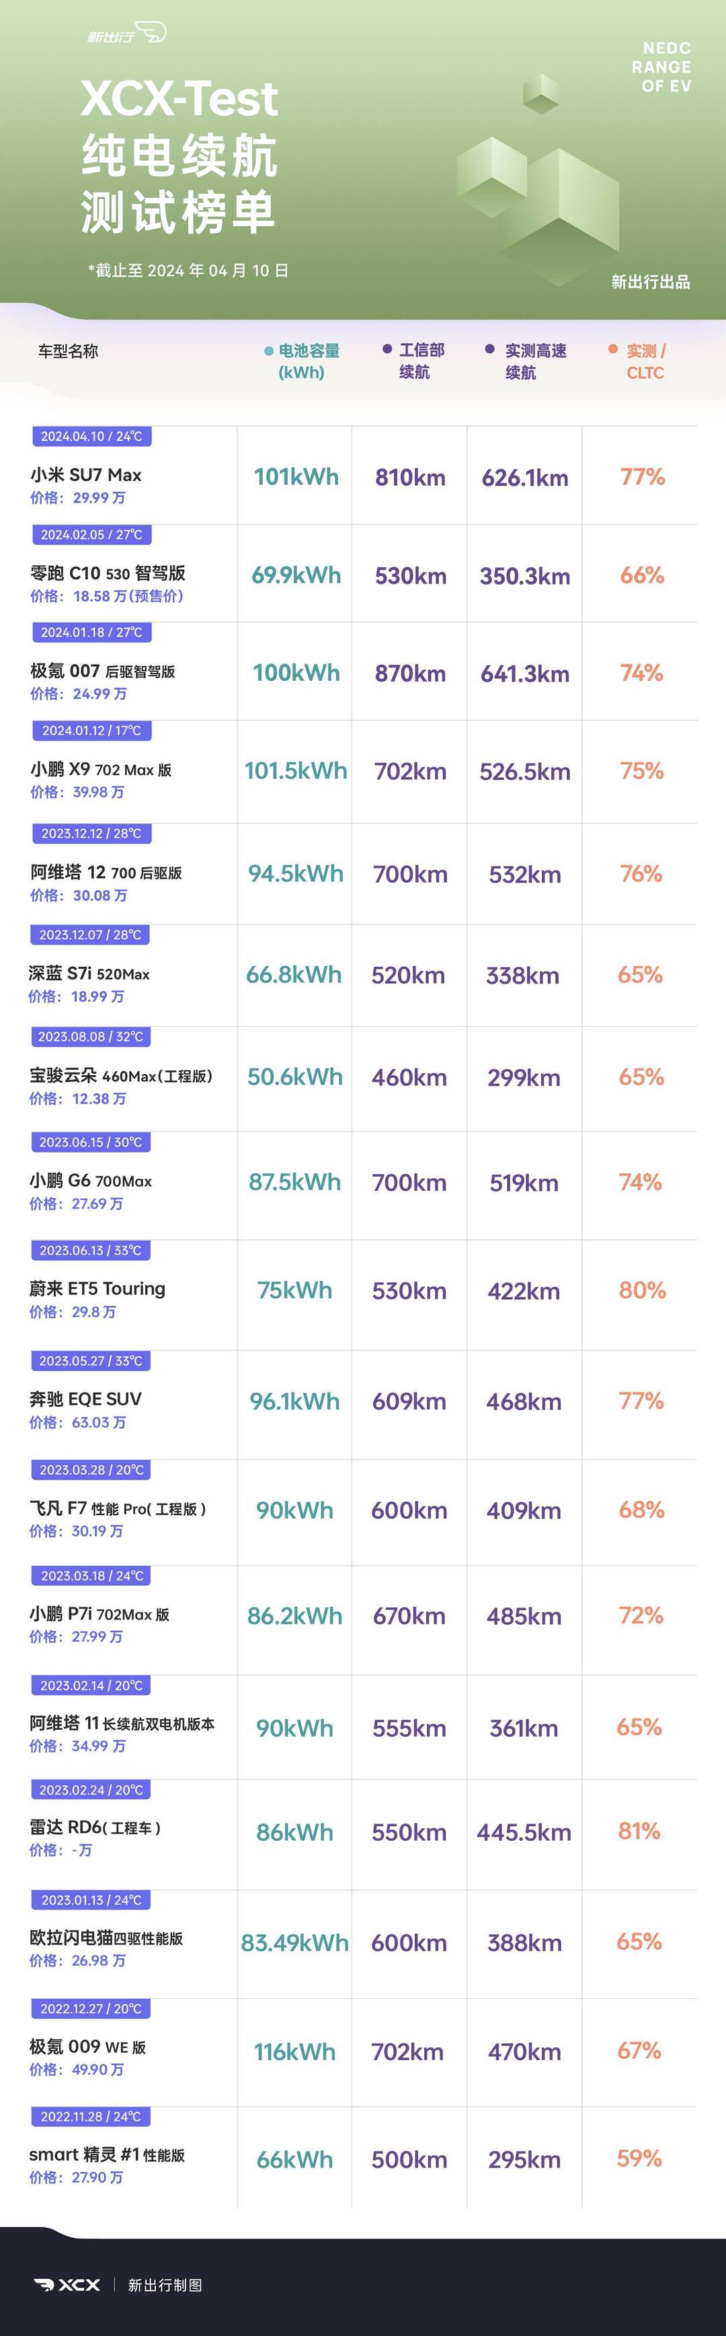The width and height of the screenshot is (726, 2336).
Task: Select 蔚来 ET5 Touring 80% ratio value
Action: (642, 1290)
